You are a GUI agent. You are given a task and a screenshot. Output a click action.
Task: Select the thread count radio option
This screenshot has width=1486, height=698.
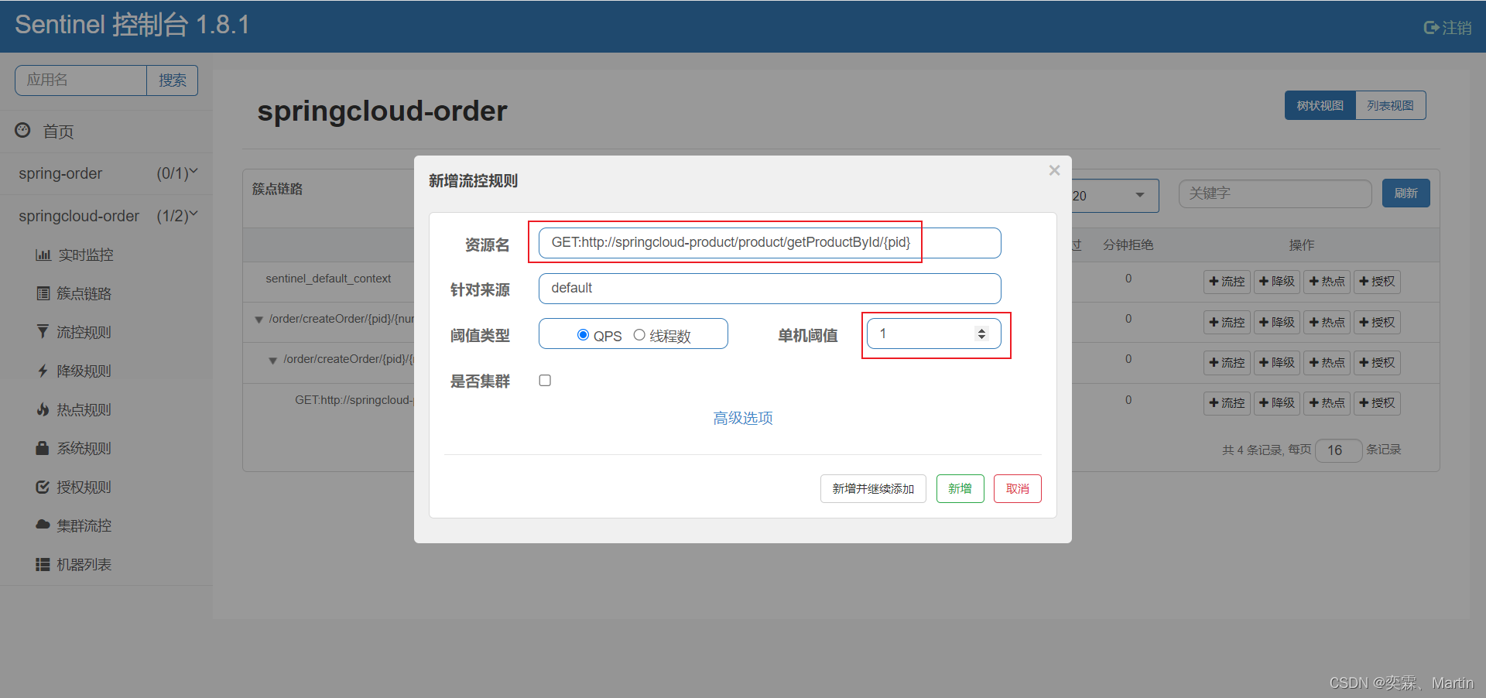click(639, 335)
